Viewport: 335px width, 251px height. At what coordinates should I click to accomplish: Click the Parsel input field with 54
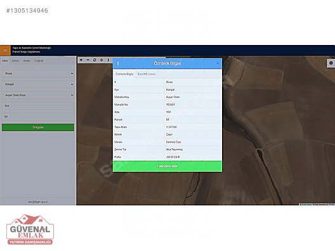click(38, 117)
